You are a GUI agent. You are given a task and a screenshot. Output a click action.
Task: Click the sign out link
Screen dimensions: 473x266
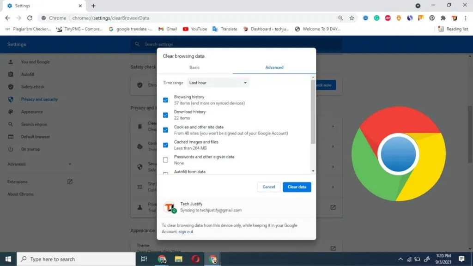click(x=186, y=232)
